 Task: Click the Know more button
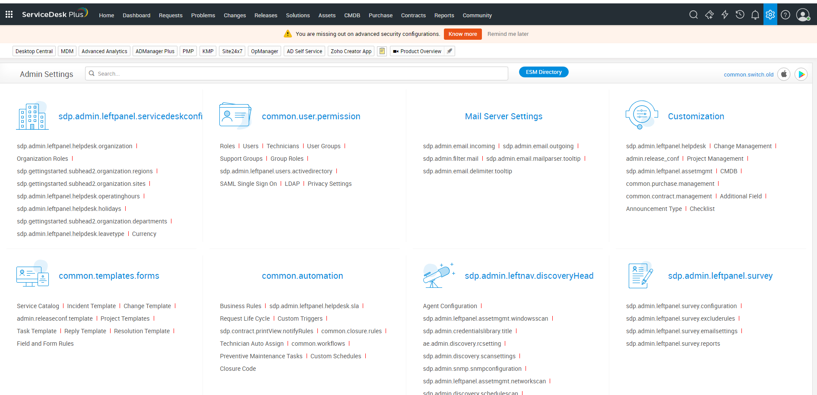coord(463,34)
